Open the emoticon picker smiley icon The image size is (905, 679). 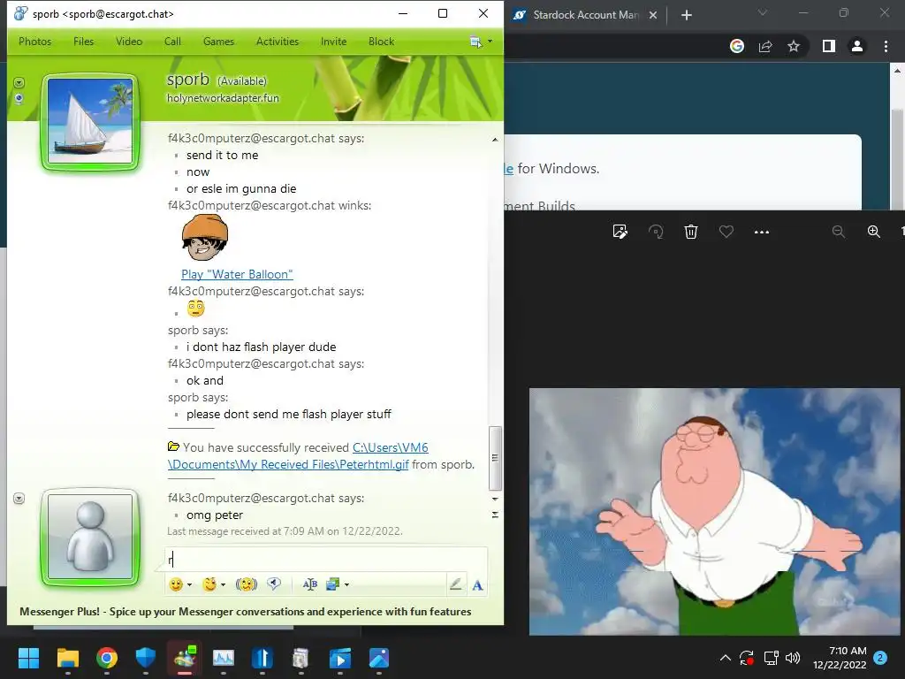[x=176, y=584]
